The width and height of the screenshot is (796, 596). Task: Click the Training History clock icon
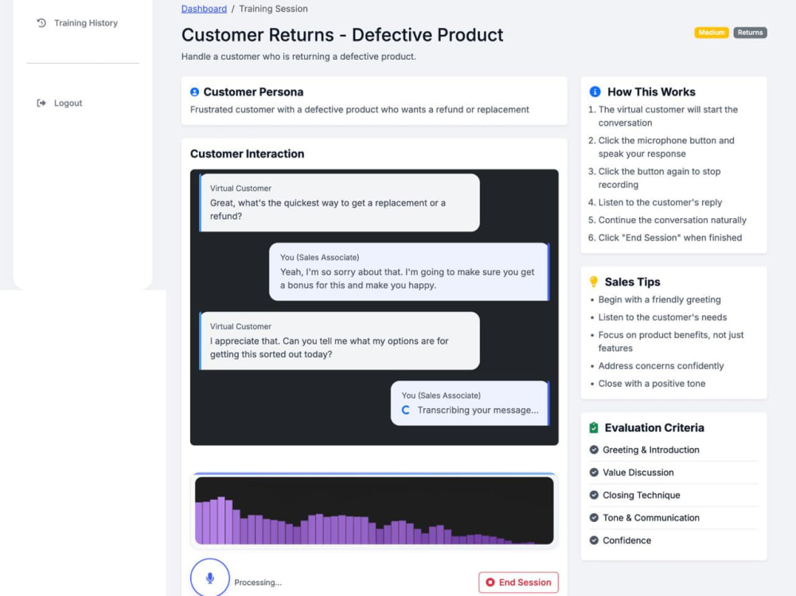[x=41, y=23]
